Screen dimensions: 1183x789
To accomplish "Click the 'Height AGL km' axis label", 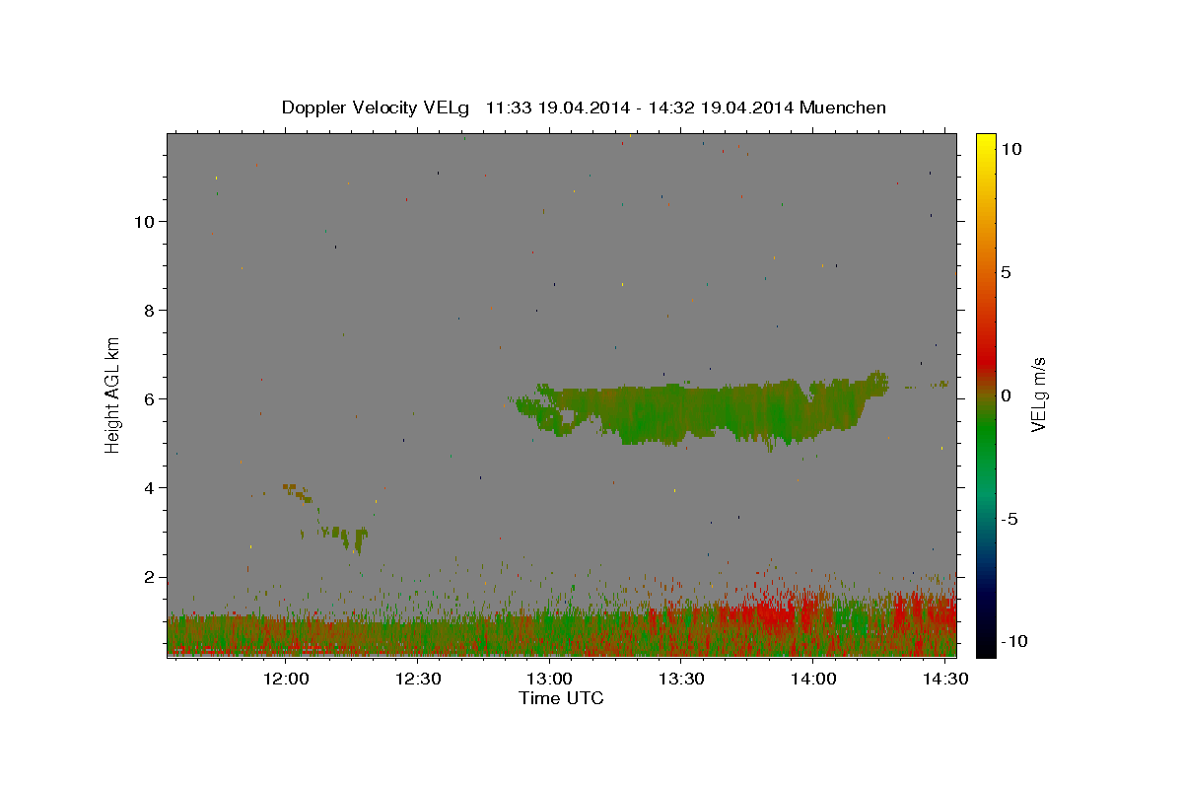I will click(x=113, y=394).
